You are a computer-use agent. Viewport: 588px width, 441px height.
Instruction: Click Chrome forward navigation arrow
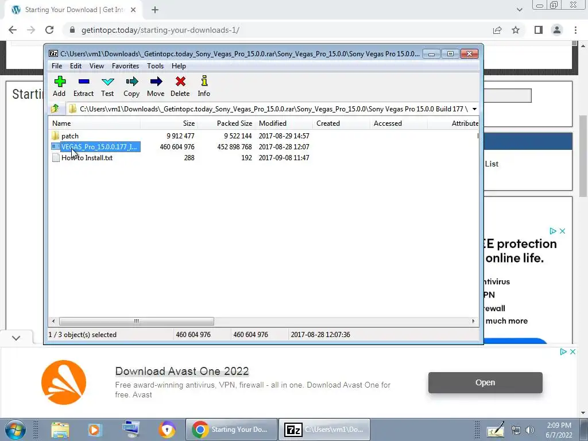(31, 30)
